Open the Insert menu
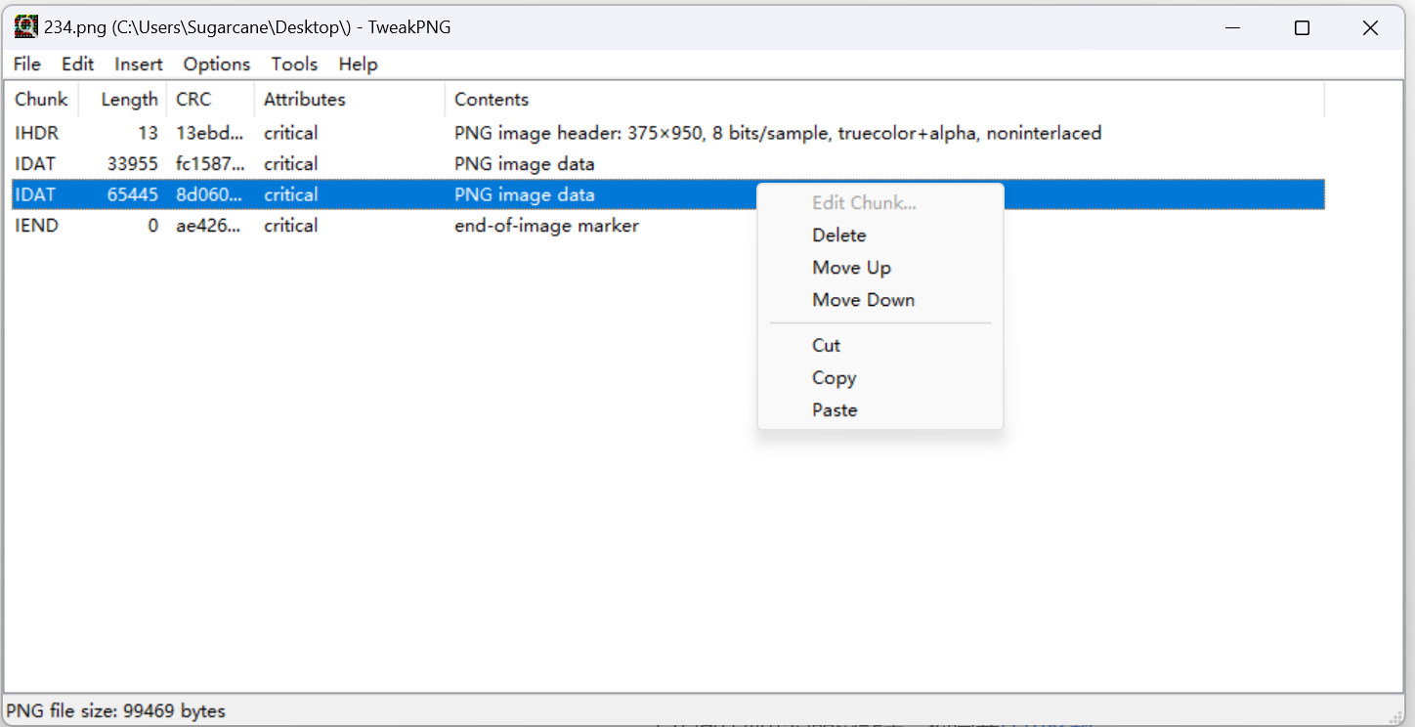Image resolution: width=1415 pixels, height=727 pixels. coord(139,64)
